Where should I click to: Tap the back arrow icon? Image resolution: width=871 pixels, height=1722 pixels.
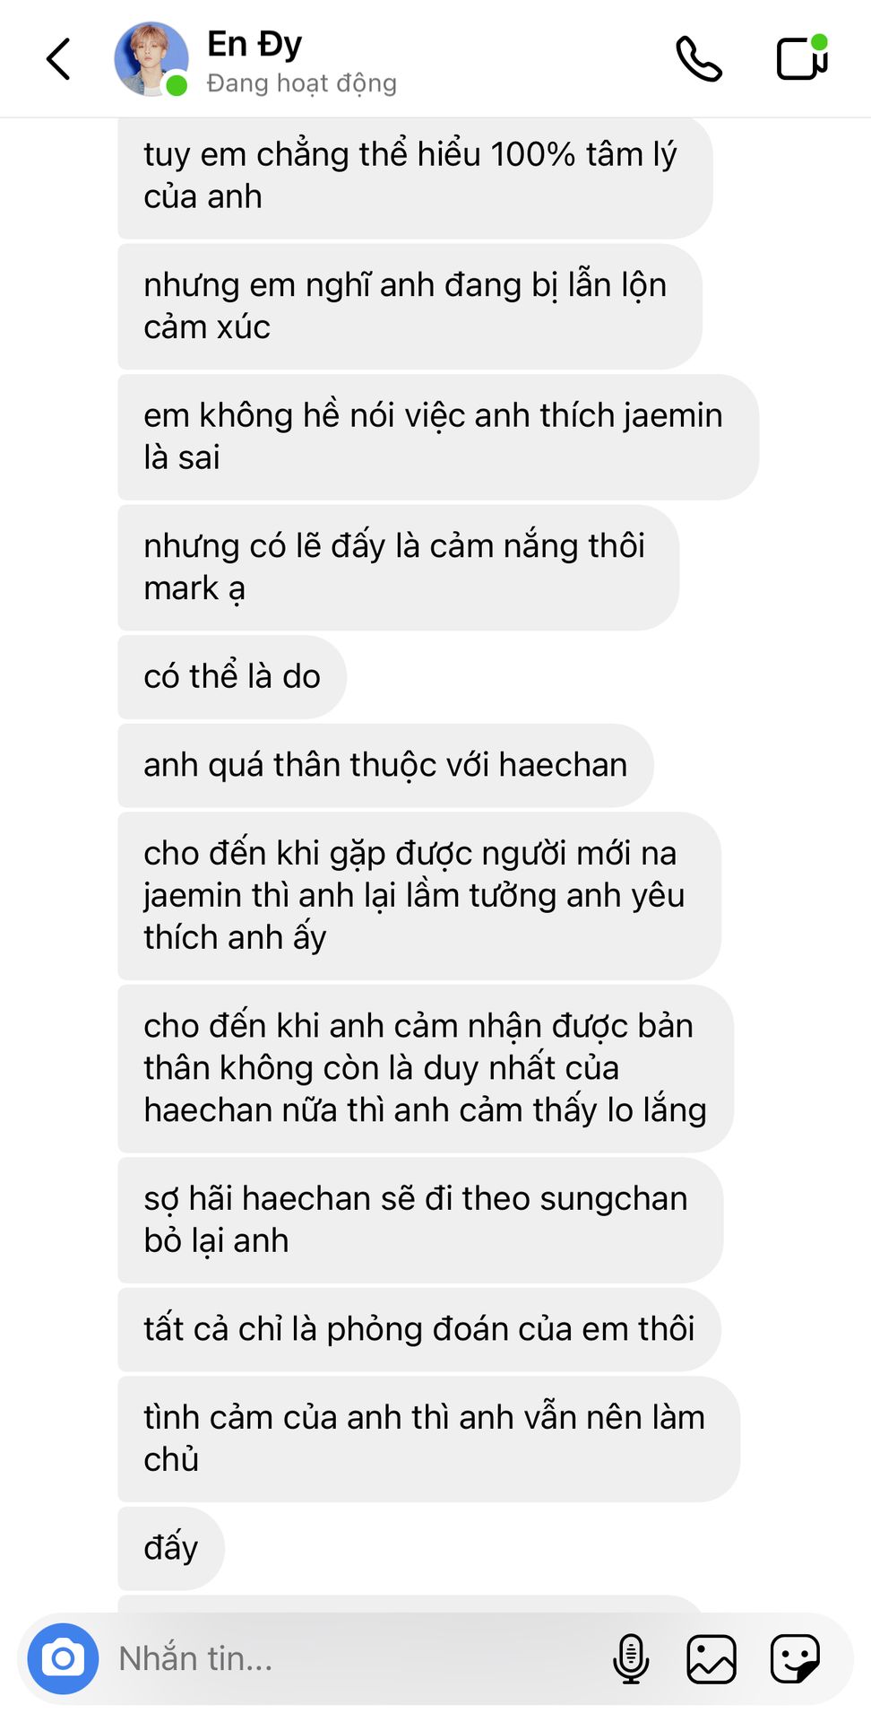[58, 59]
